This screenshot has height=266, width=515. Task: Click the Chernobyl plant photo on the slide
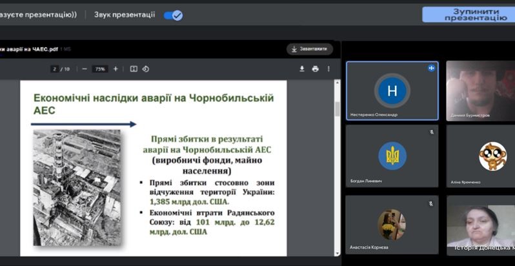(x=77, y=187)
